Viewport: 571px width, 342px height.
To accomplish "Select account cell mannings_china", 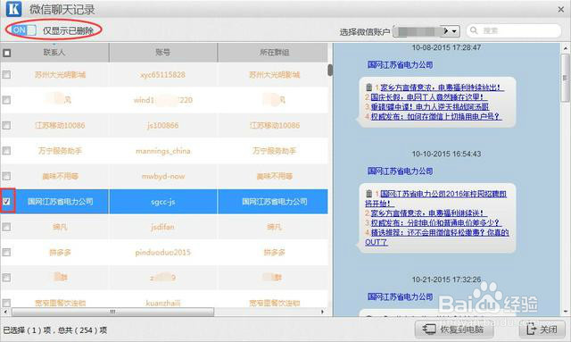I will [162, 151].
